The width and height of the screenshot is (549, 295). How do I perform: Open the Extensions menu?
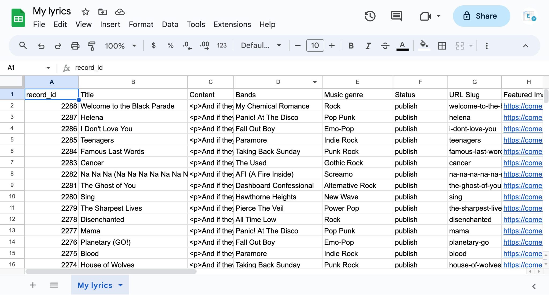tap(232, 24)
